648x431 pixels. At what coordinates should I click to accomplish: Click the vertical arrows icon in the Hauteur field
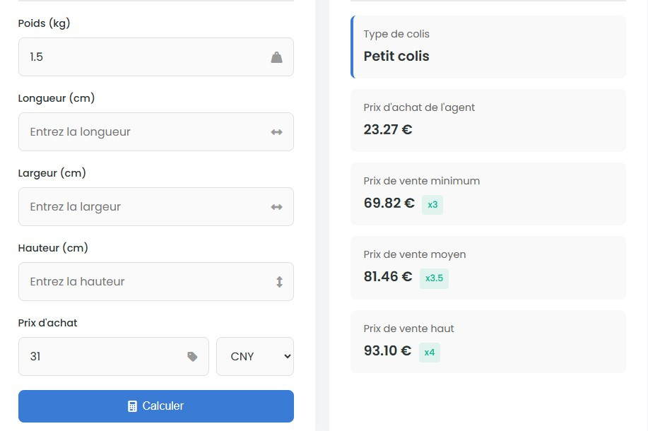click(279, 282)
